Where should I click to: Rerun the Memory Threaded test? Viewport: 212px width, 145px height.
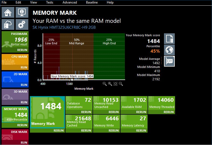tap(169, 112)
